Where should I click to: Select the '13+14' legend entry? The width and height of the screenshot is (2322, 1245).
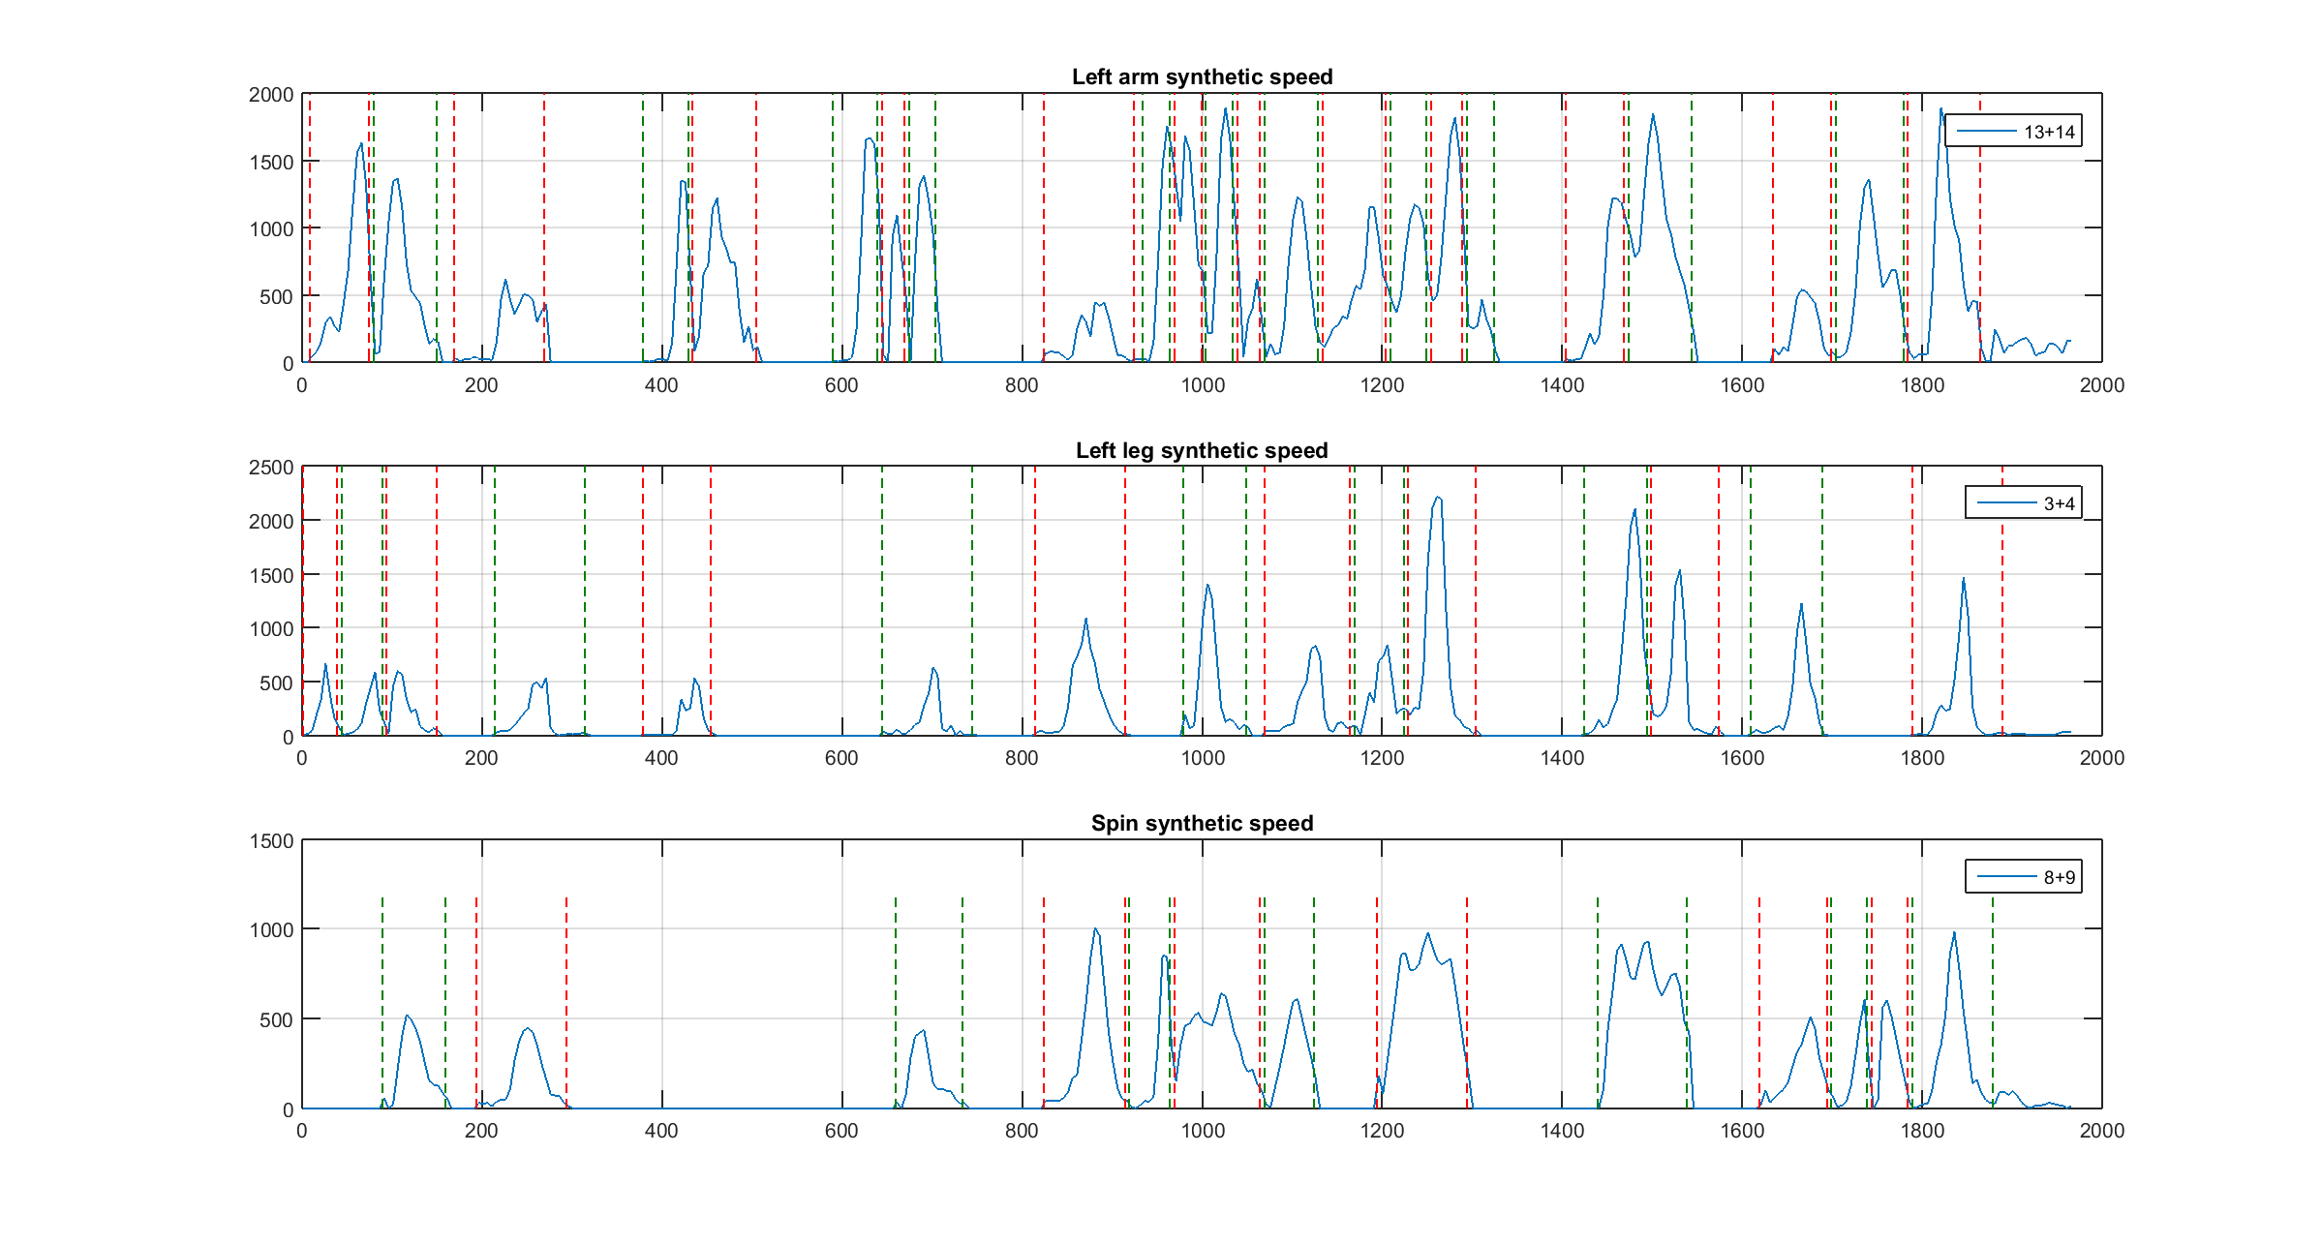coord(2014,132)
